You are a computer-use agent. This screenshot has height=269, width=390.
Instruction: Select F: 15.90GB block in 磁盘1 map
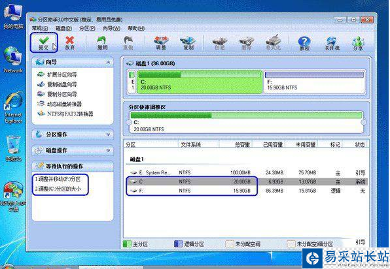pyautogui.click(x=314, y=82)
